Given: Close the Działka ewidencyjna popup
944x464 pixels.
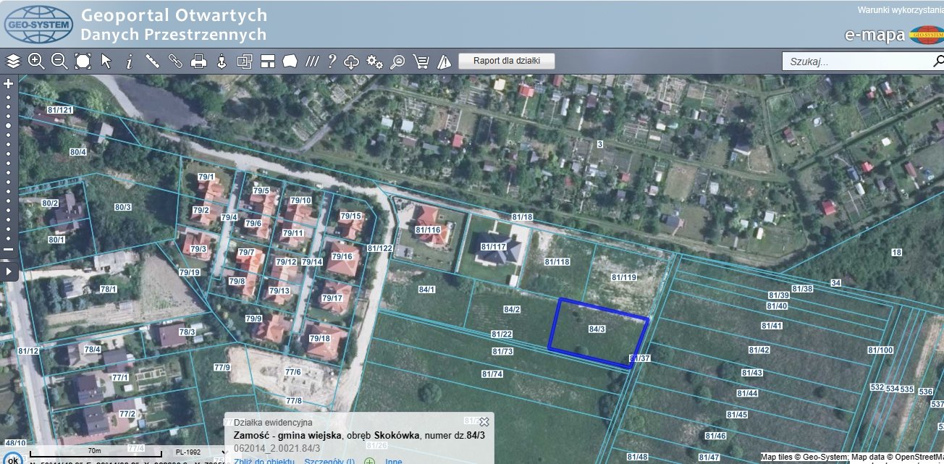Looking at the screenshot, I should (x=484, y=421).
